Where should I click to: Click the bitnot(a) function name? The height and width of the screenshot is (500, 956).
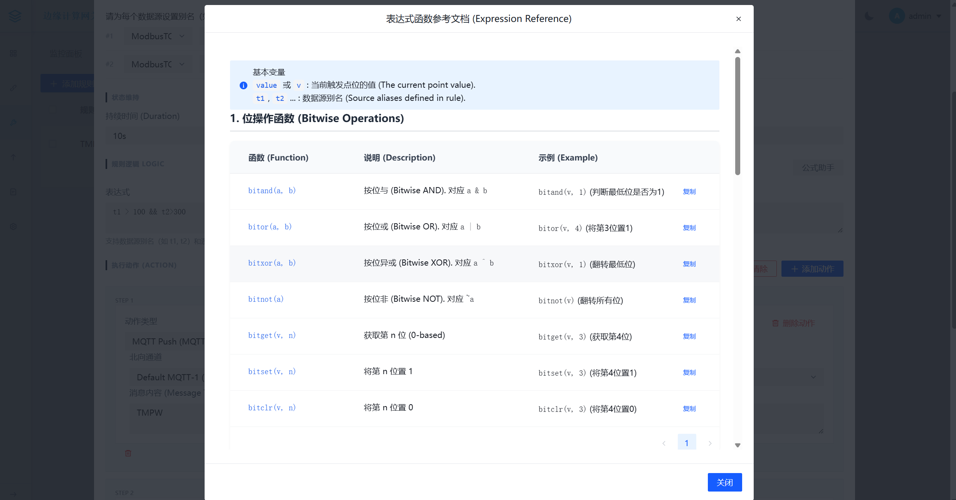(x=266, y=299)
